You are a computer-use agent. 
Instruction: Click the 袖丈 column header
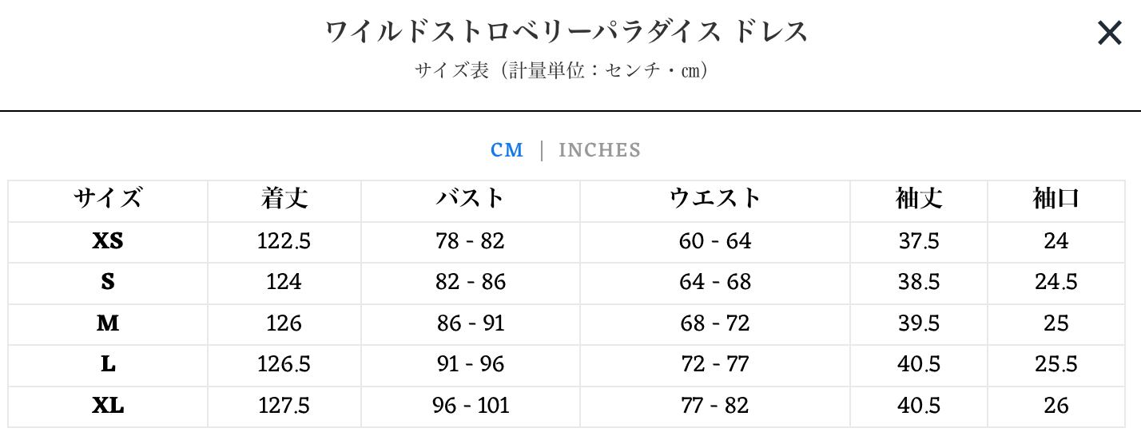(919, 199)
